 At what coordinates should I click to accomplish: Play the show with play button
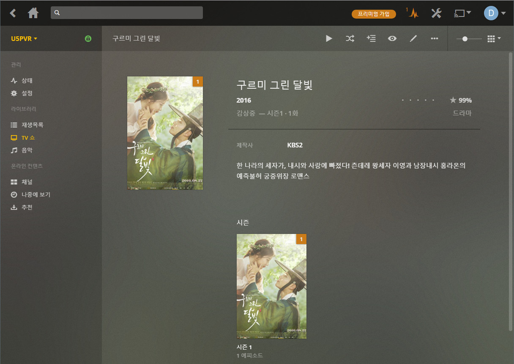click(x=329, y=38)
